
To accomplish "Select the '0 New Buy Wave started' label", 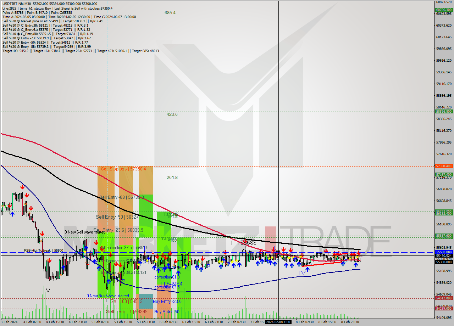I will click(x=108, y=296).
